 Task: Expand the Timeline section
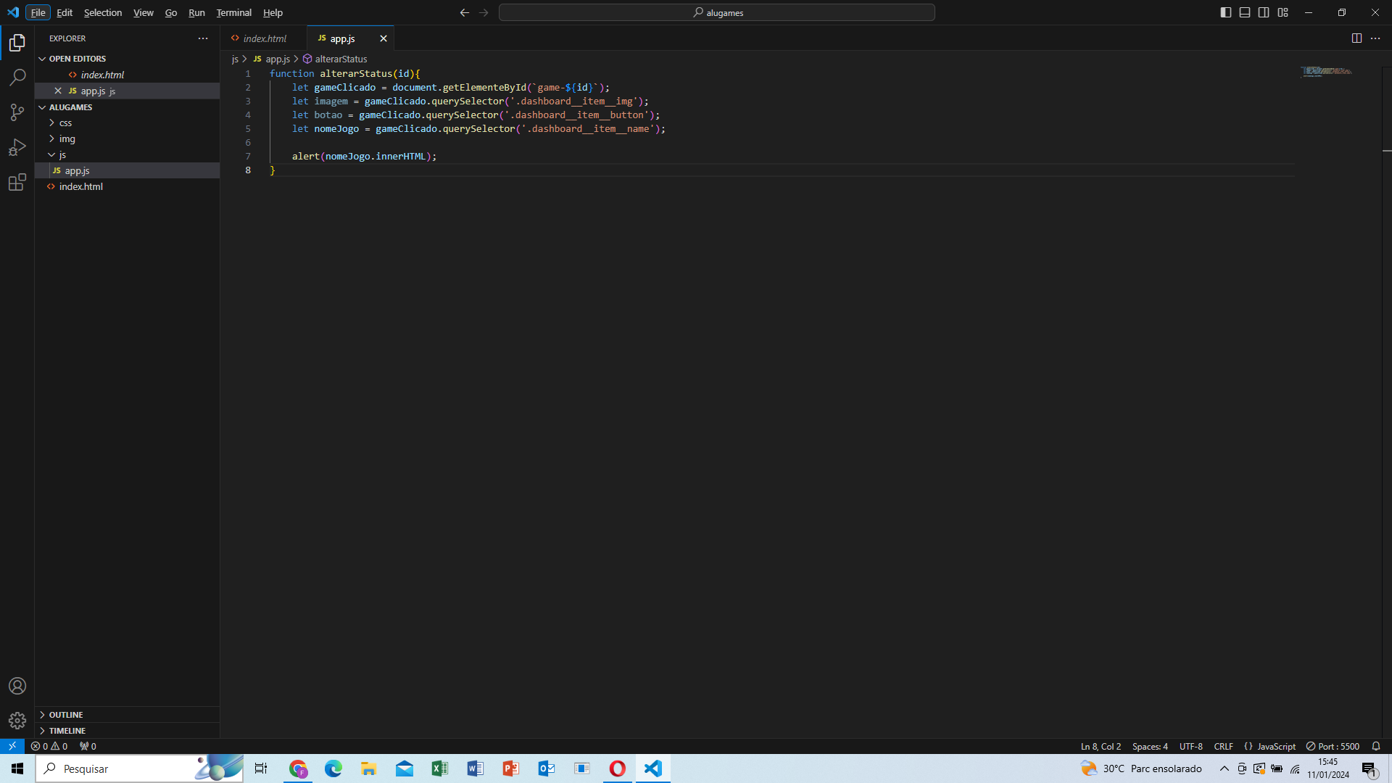click(x=127, y=731)
